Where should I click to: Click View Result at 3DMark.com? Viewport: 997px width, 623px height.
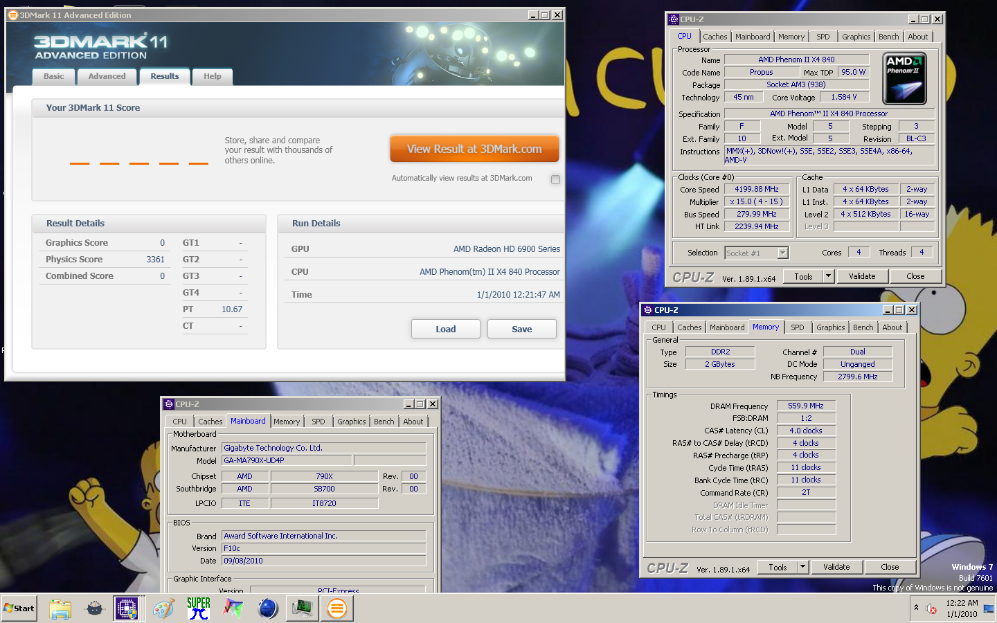pos(474,149)
